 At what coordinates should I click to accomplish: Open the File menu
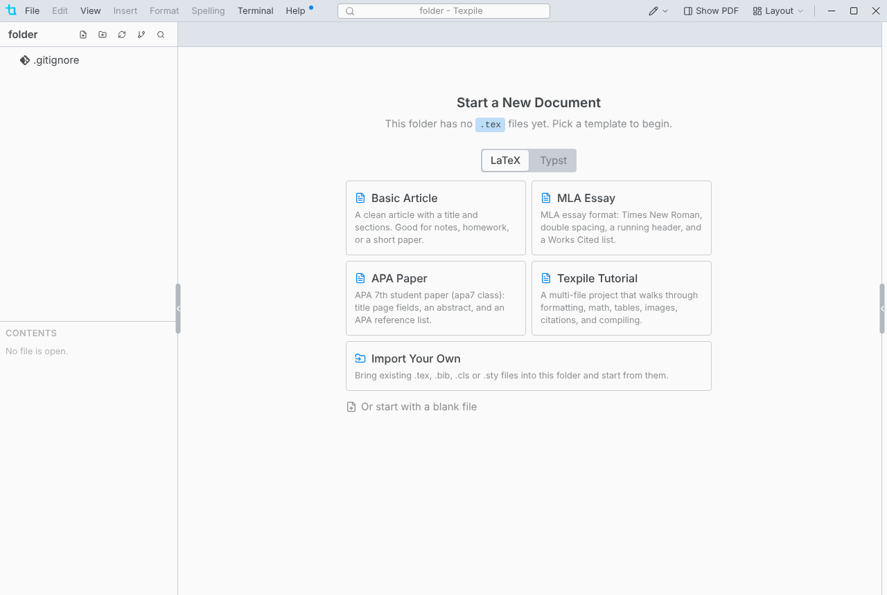coord(32,11)
